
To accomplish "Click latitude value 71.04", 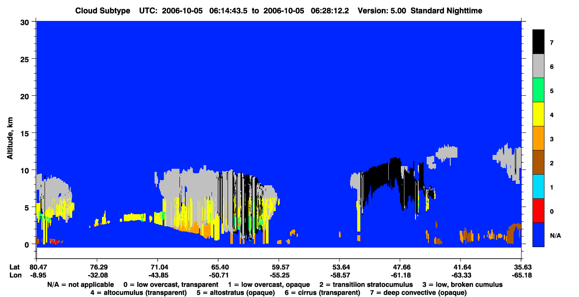I will click(157, 267).
